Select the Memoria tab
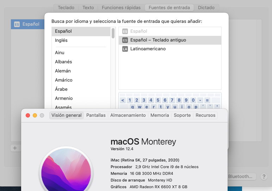The image size is (272, 191). tap(160, 115)
